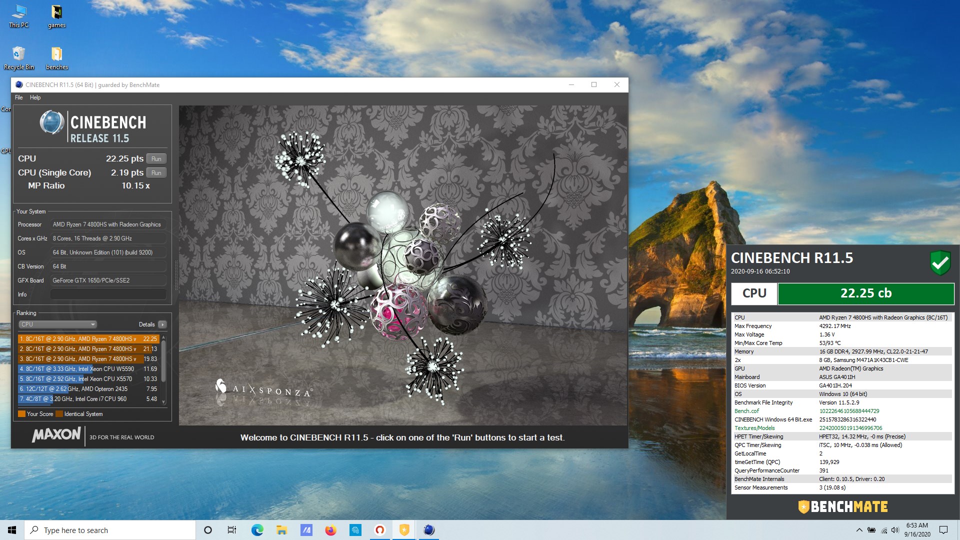Click the taskbar search box
The width and height of the screenshot is (960, 540).
[110, 530]
